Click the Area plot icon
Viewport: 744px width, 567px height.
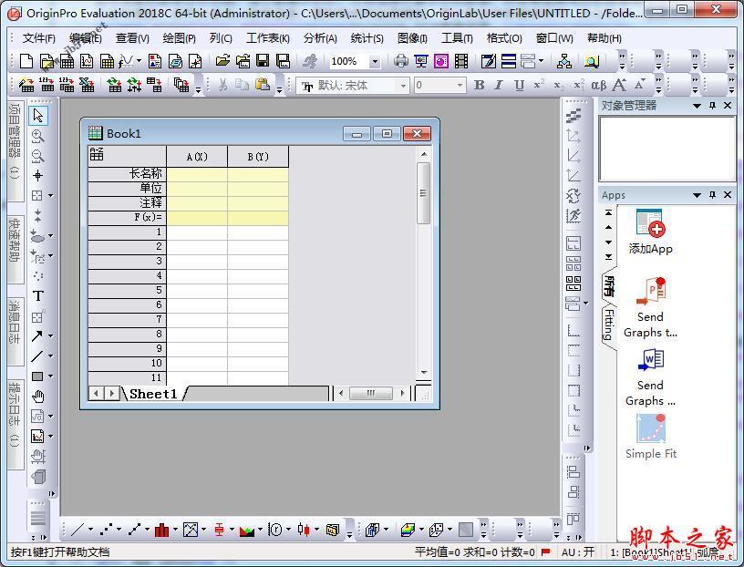[247, 530]
